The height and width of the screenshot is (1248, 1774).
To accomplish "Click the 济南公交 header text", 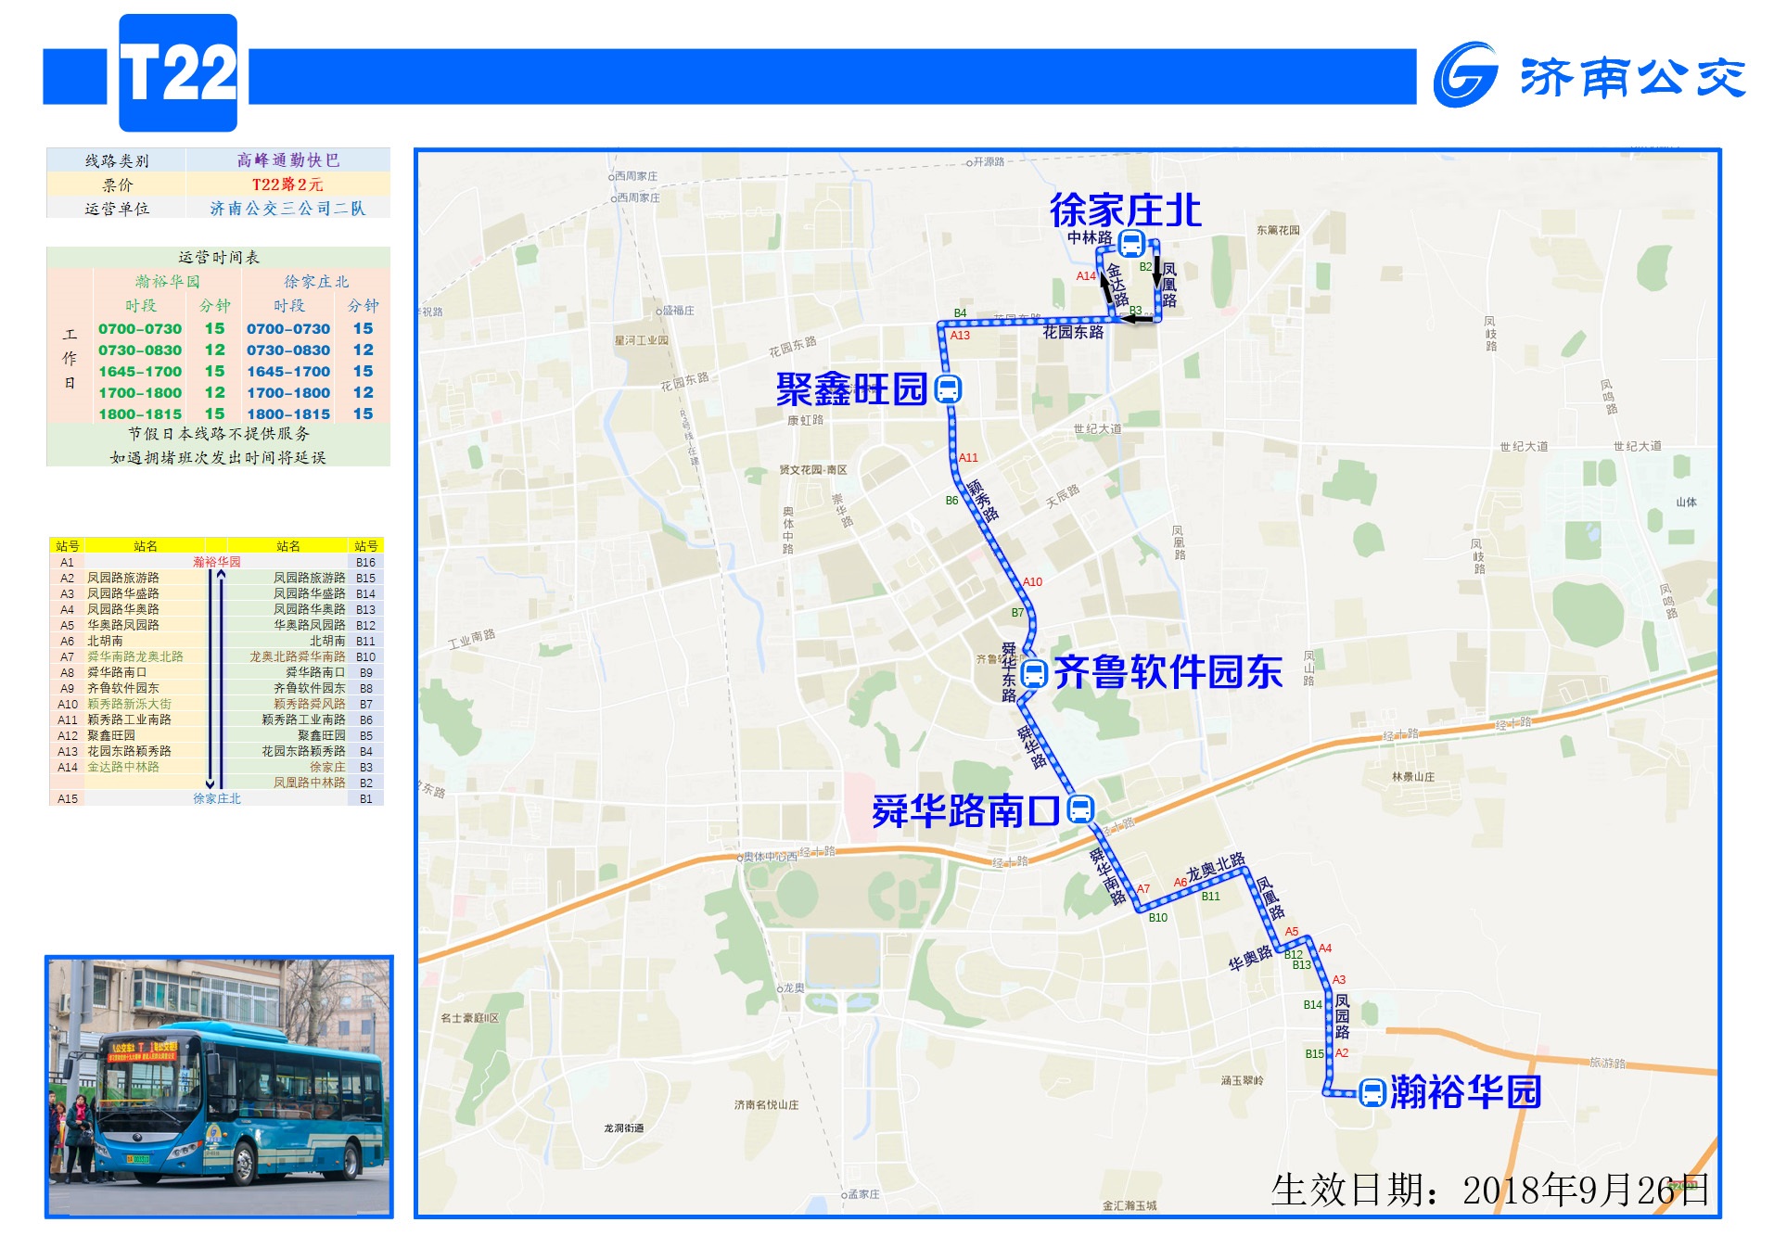I will coord(1632,78).
